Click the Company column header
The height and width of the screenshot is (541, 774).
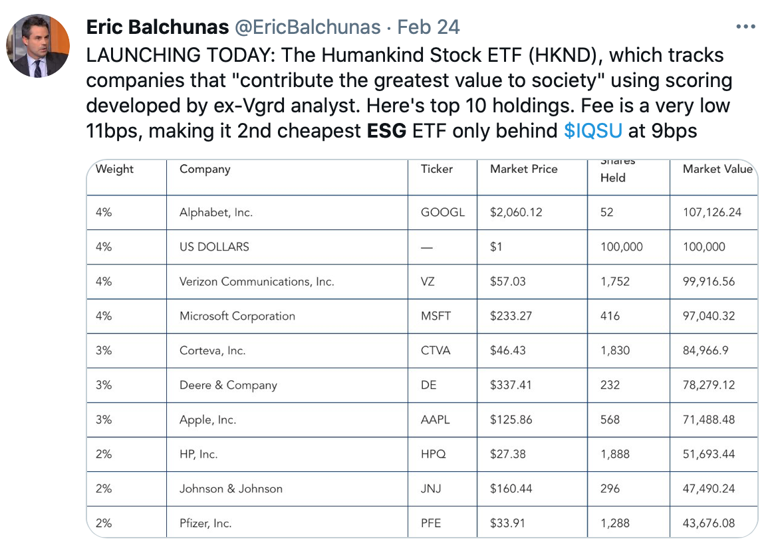click(205, 169)
